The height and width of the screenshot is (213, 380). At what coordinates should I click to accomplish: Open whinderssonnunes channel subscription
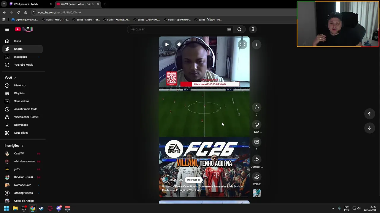pyautogui.click(x=23, y=161)
